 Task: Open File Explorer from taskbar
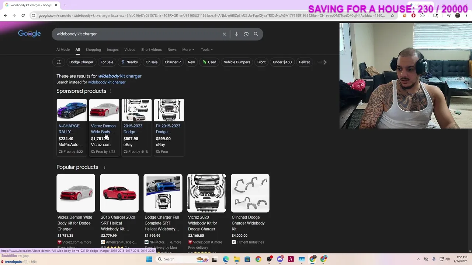[236, 259]
